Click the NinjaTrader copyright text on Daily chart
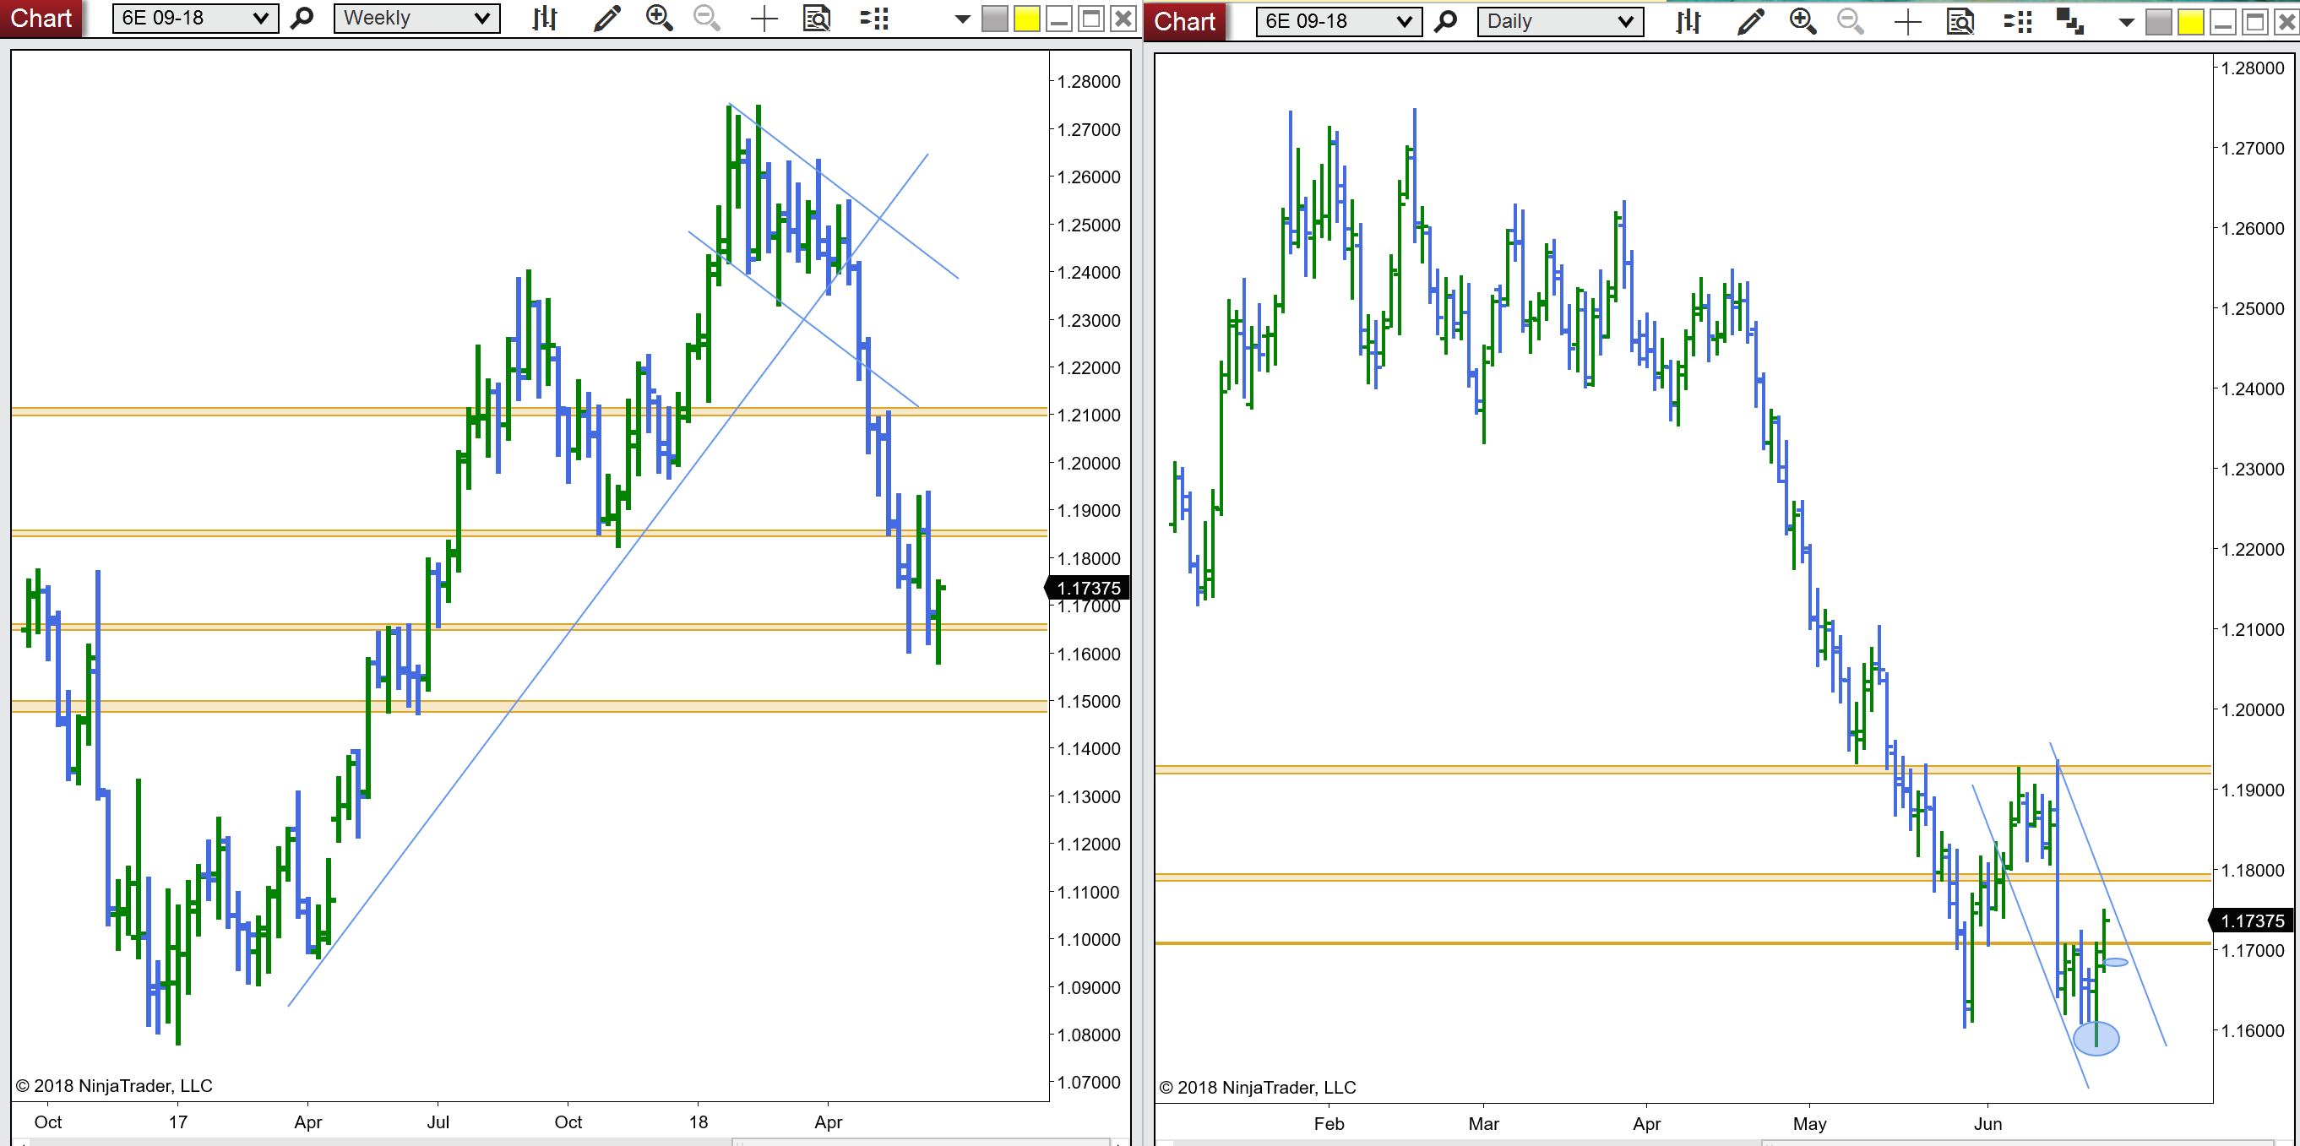The height and width of the screenshot is (1146, 2300). tap(1257, 1088)
